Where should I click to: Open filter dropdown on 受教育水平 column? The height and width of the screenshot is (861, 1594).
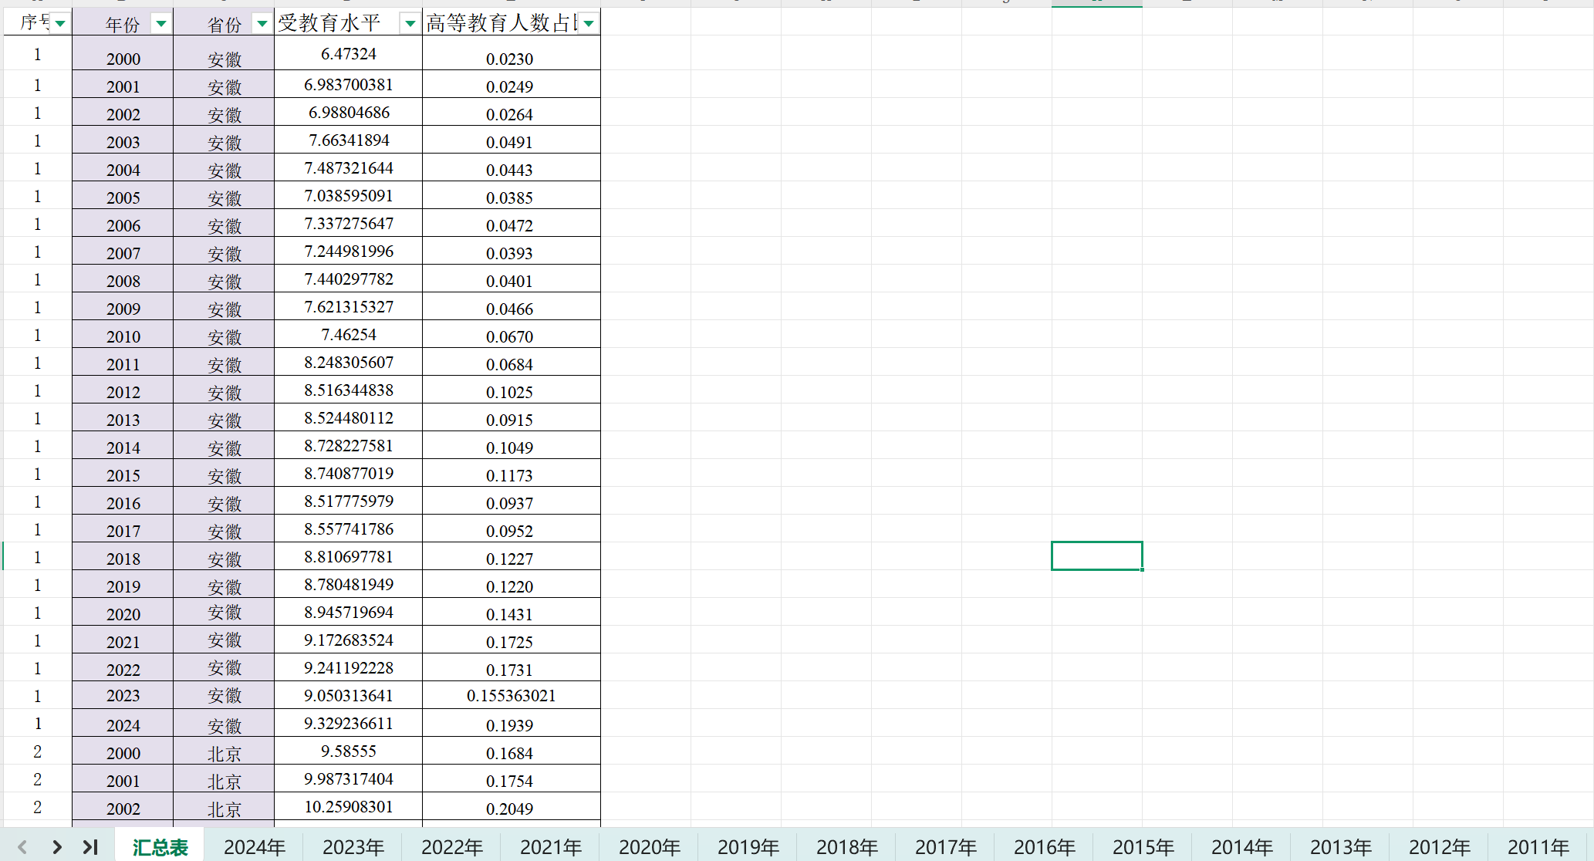[x=410, y=24]
